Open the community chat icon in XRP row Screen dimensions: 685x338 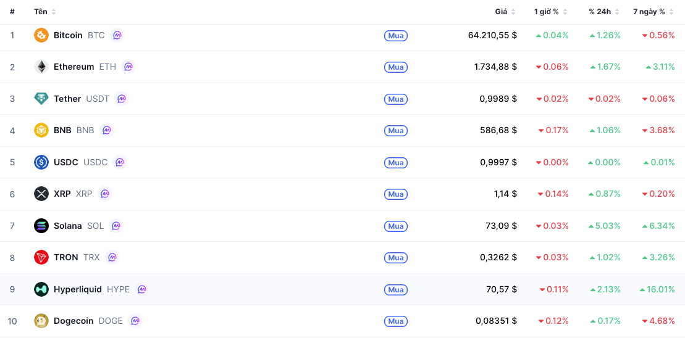[105, 194]
